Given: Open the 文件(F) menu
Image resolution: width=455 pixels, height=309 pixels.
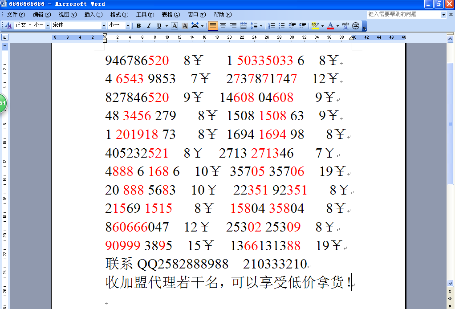Looking at the screenshot, I should pyautogui.click(x=16, y=15).
